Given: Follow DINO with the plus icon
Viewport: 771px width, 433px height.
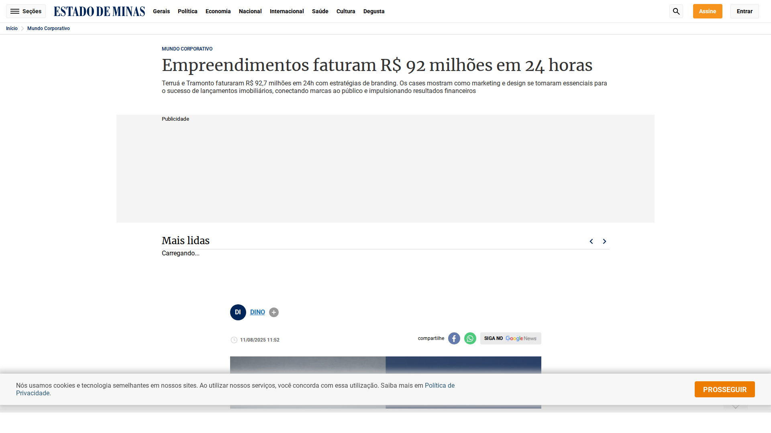Looking at the screenshot, I should click(x=274, y=312).
